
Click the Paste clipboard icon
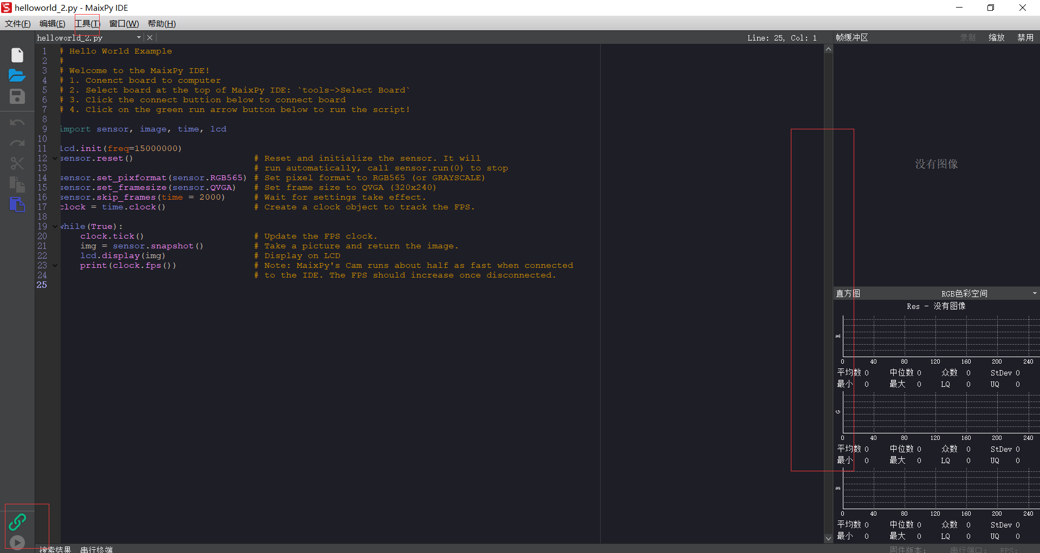point(17,205)
